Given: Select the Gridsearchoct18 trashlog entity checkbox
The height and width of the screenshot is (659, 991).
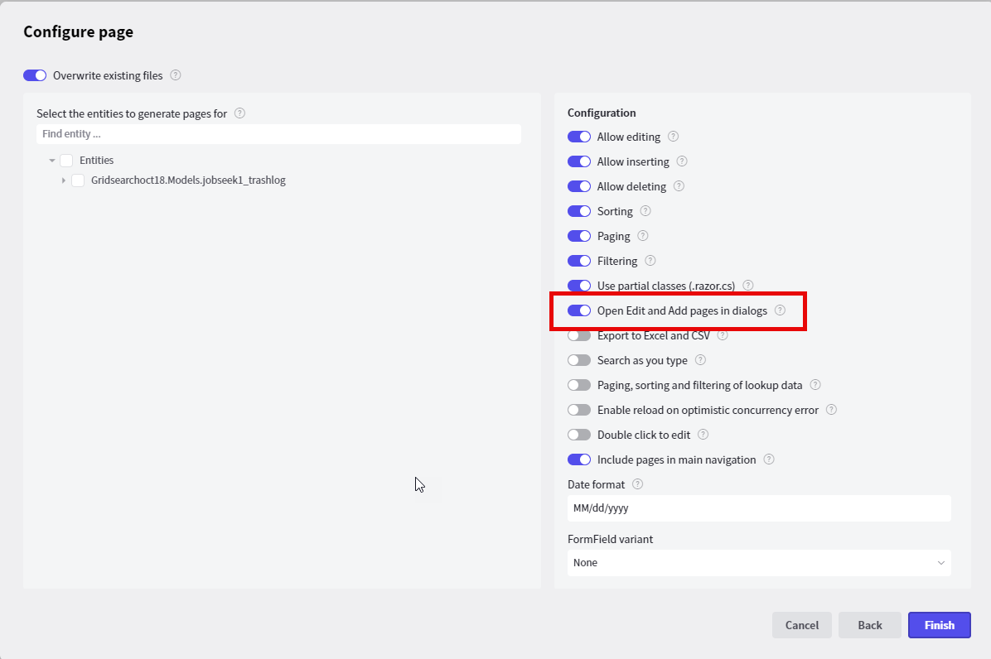Looking at the screenshot, I should tap(77, 180).
